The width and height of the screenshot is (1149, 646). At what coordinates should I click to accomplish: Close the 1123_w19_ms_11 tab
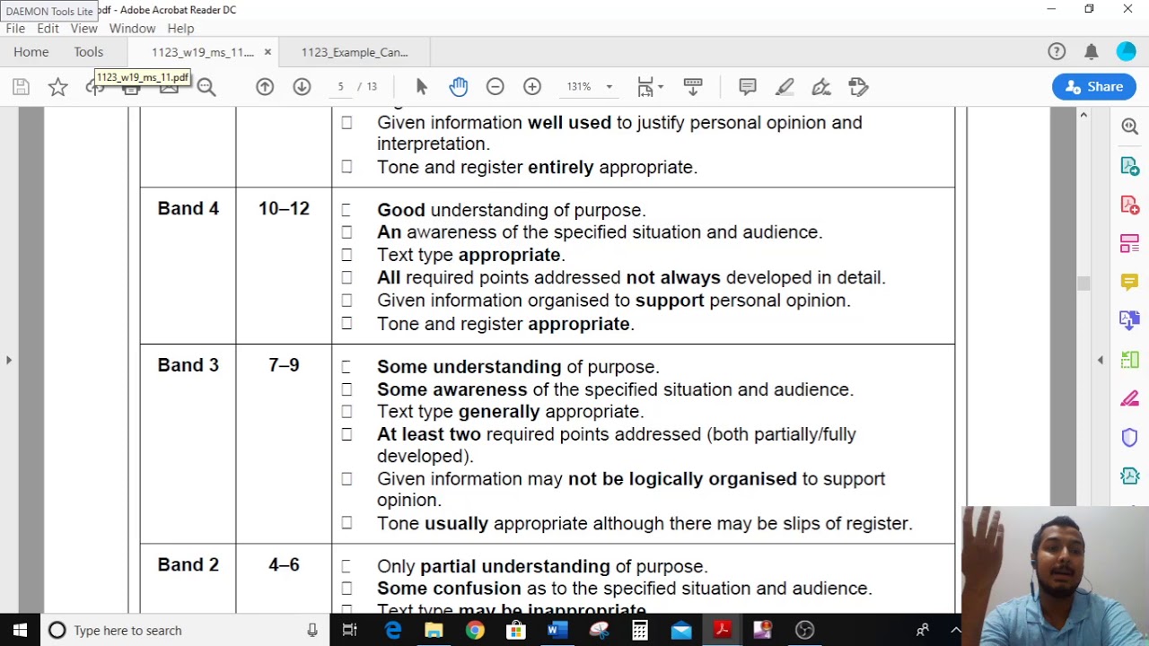pyautogui.click(x=268, y=52)
